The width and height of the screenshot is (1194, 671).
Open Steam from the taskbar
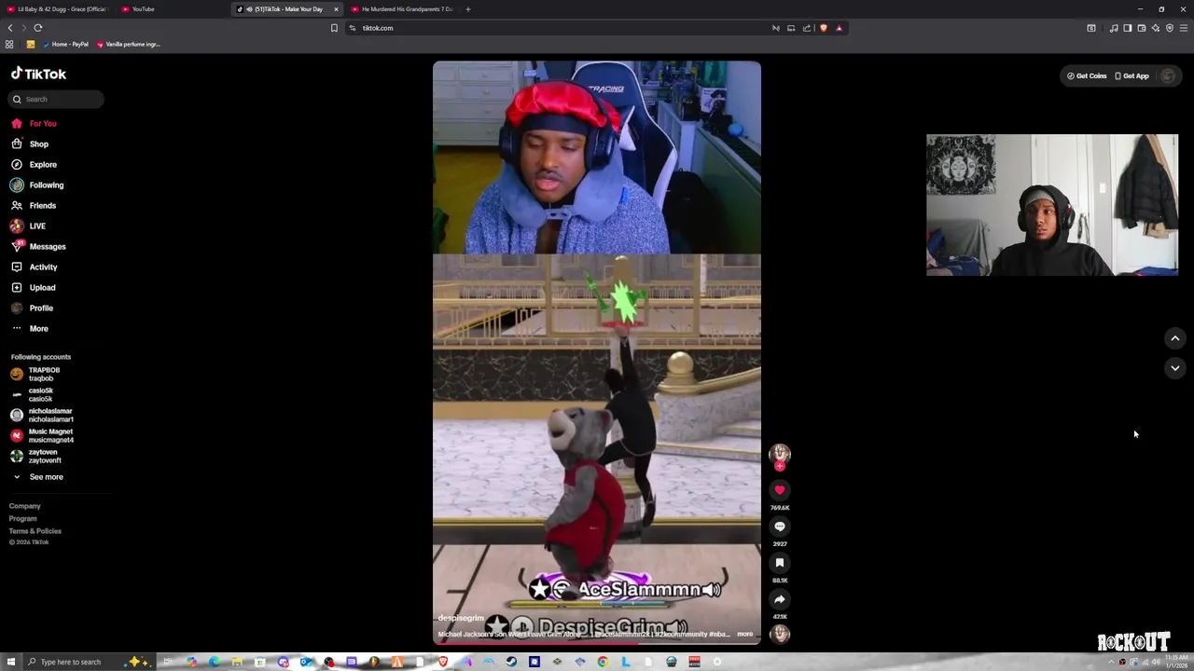511,662
